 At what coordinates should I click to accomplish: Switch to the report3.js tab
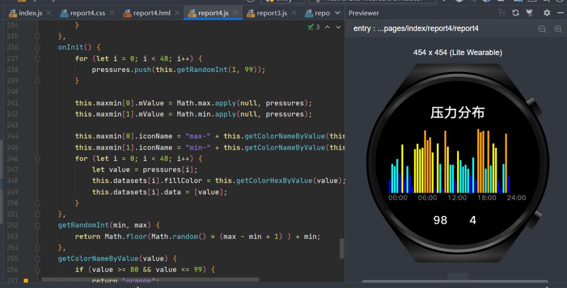[271, 13]
